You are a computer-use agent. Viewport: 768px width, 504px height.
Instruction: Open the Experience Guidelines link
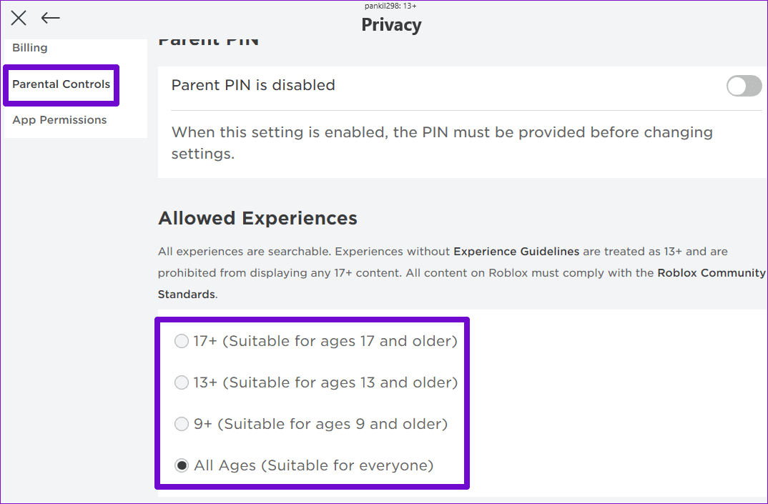[516, 252]
